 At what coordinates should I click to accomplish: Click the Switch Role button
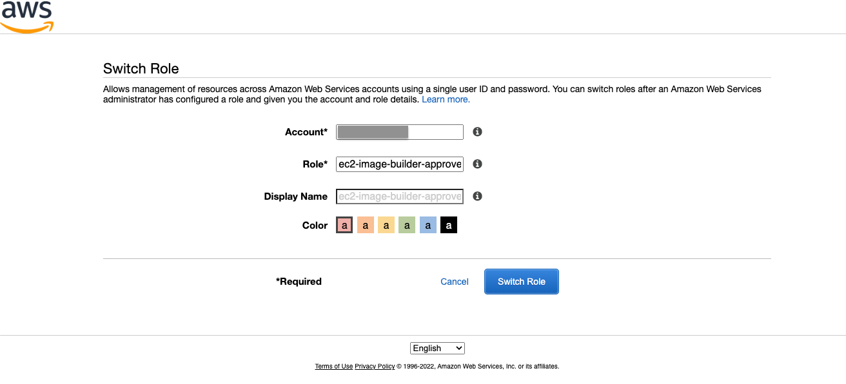coord(522,282)
